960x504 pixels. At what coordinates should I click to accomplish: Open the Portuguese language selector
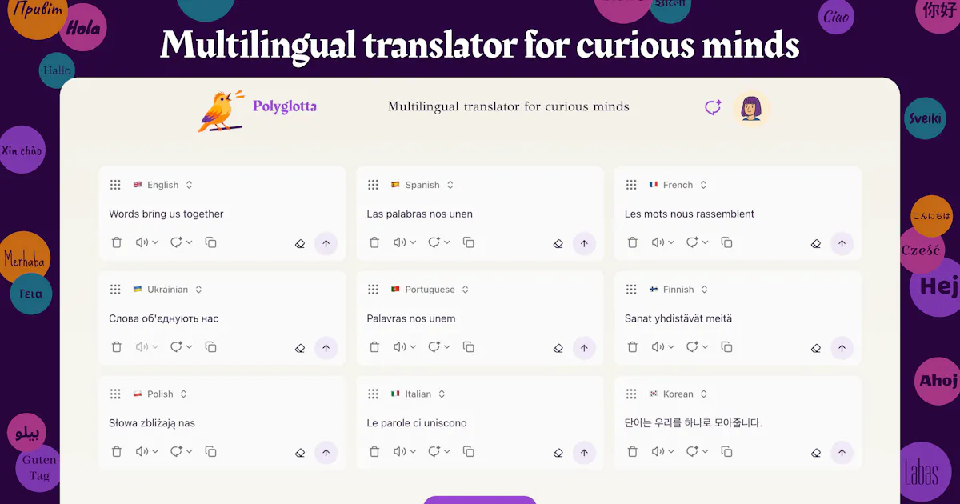[430, 290]
